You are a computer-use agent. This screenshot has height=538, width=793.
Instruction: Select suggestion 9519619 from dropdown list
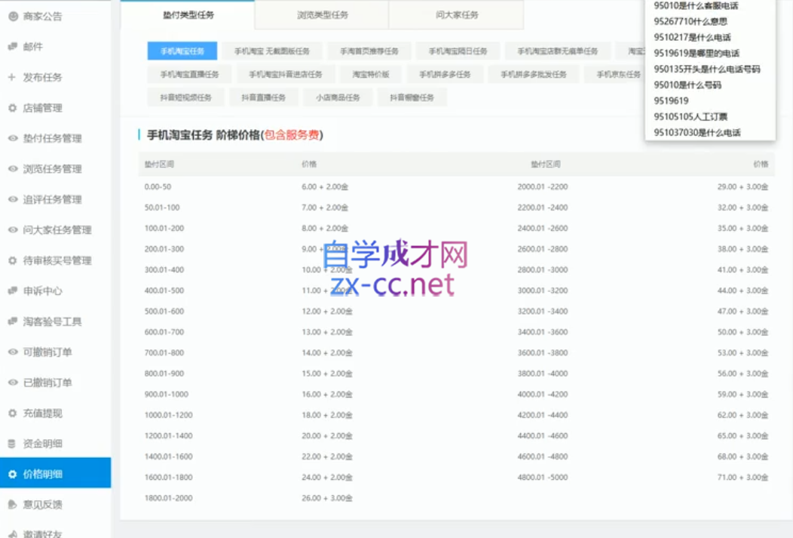tap(671, 100)
